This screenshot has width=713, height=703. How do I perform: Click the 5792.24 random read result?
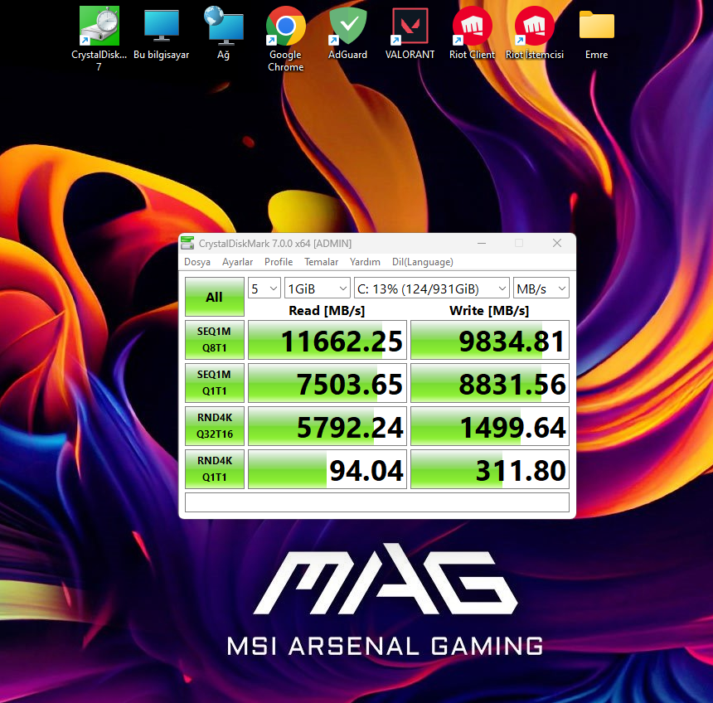[327, 427]
